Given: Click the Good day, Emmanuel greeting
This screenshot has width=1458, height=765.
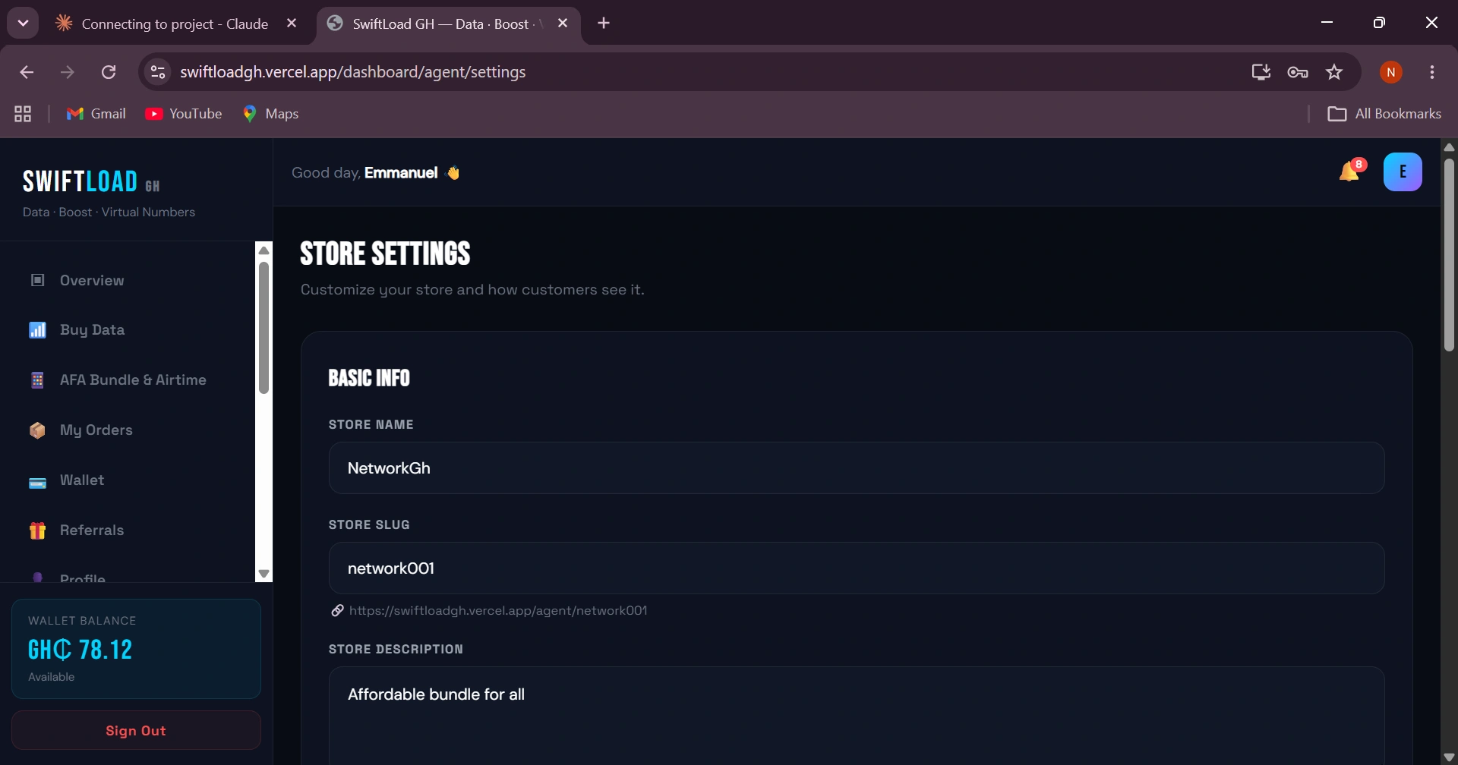Looking at the screenshot, I should click(x=376, y=173).
